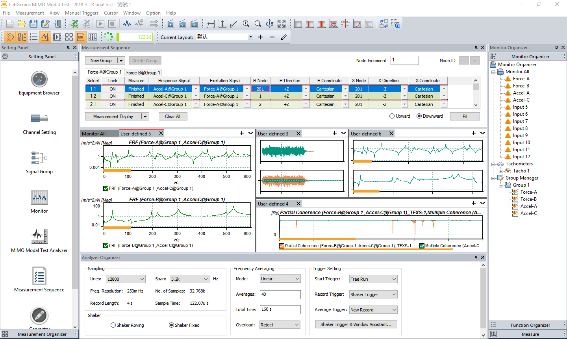
Task: Toggle Partial Coherence legend checkbox
Action: point(282,246)
